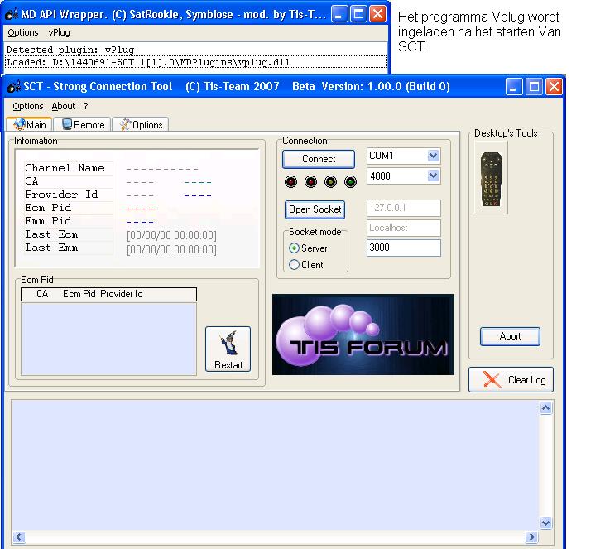The height and width of the screenshot is (549, 605).
Task: Maximize the MD API Wrapper window
Action: click(x=358, y=14)
